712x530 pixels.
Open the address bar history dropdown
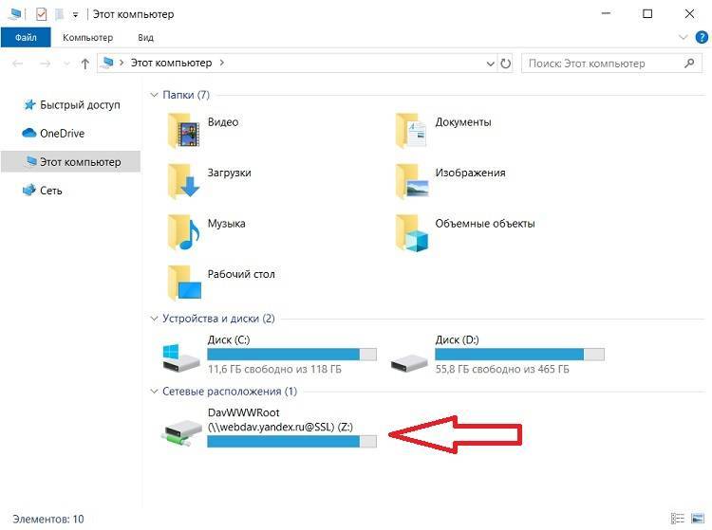[x=491, y=64]
